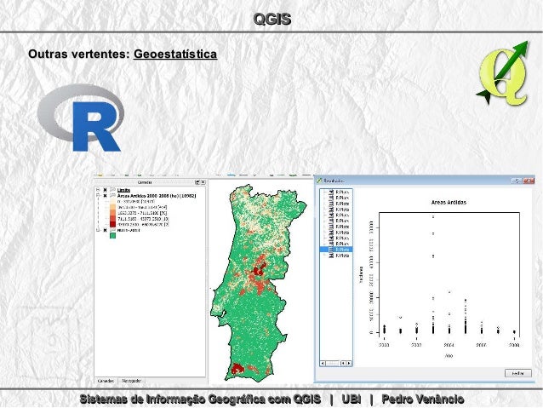Viewport: 543px width, 408px height.
Task: Click the lightest cream legend swatch
Action: click(113, 201)
